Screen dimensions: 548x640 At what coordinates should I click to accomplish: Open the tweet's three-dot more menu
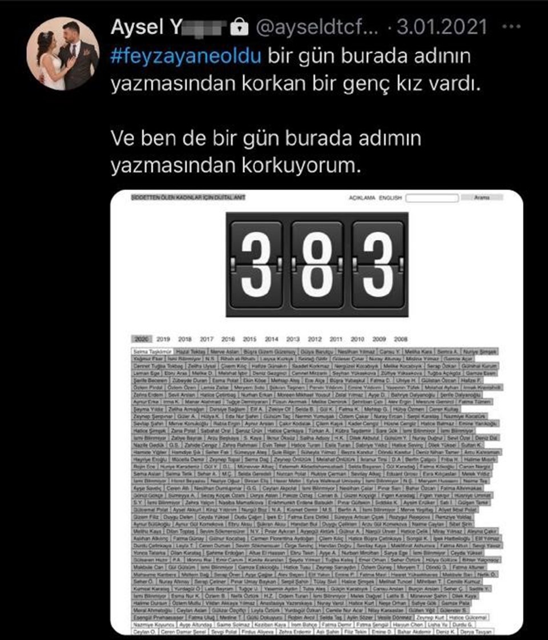tap(511, 27)
